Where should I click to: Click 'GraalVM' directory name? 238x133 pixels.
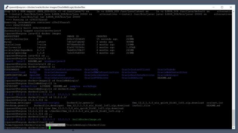click(x=35, y=69)
